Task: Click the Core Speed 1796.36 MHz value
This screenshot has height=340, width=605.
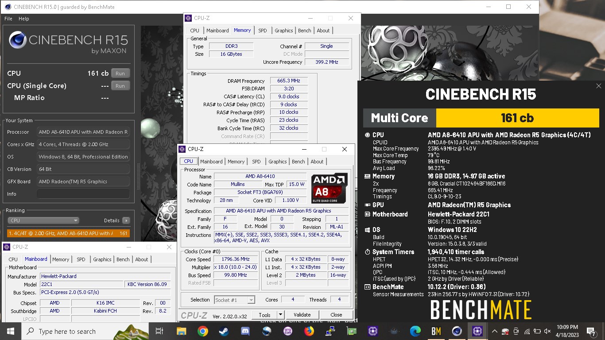Action: (236, 259)
